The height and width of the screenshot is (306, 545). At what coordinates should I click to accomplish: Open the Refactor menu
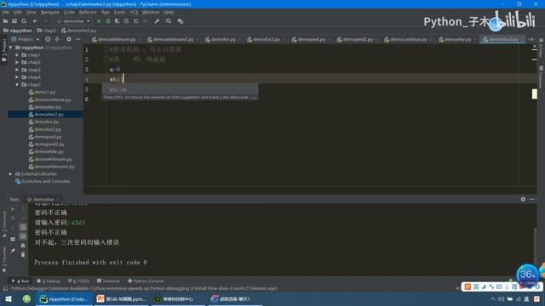coord(88,12)
